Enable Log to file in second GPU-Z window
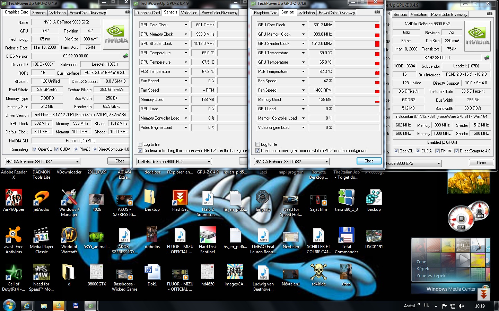Viewport: 499px width, 311px height. [x=140, y=144]
